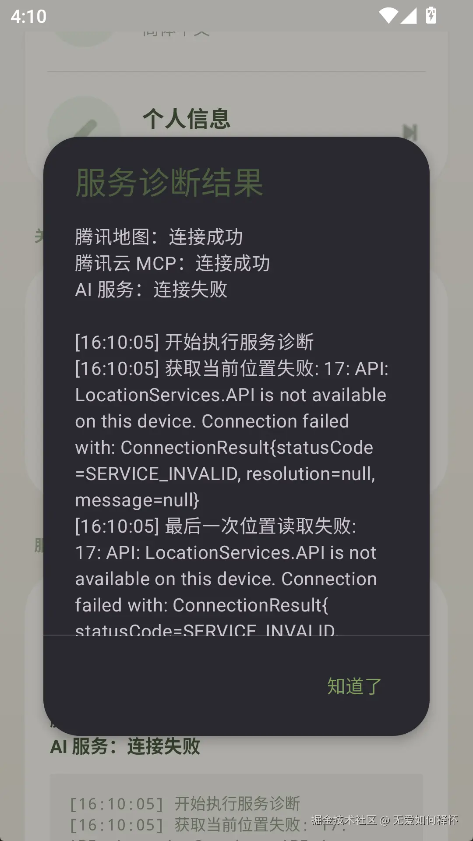Select the 腾讯云 MCP:连接成功 result line
The image size is (473, 841).
(173, 263)
